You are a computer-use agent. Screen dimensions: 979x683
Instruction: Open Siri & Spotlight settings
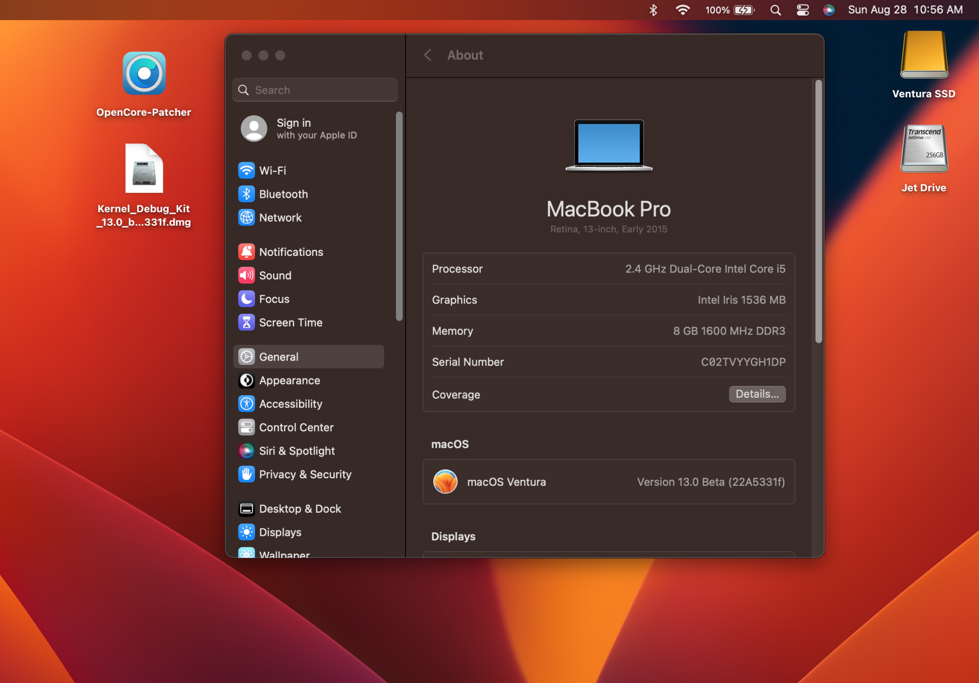pos(296,451)
